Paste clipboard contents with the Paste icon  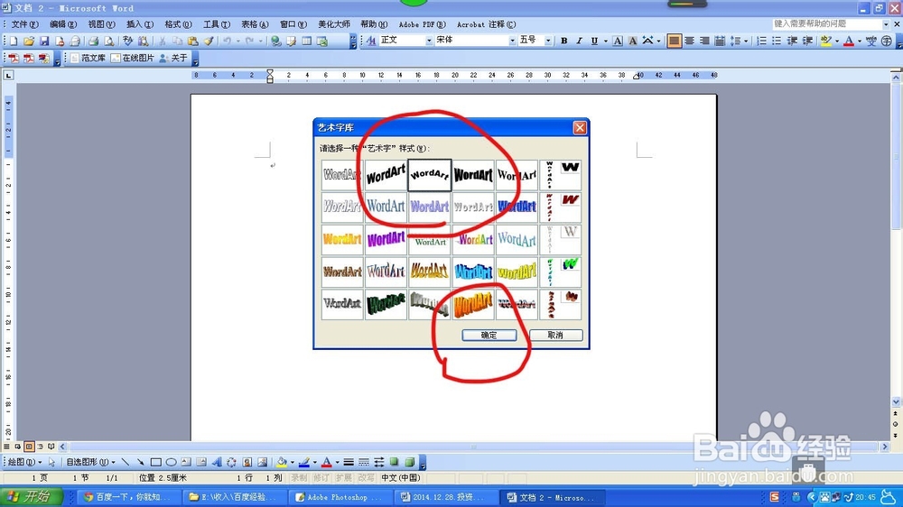(193, 41)
